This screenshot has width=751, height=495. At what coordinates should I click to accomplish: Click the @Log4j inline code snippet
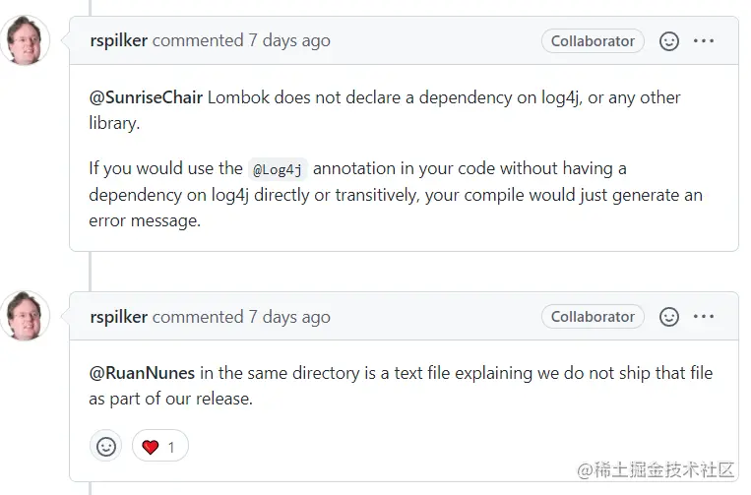(x=279, y=169)
